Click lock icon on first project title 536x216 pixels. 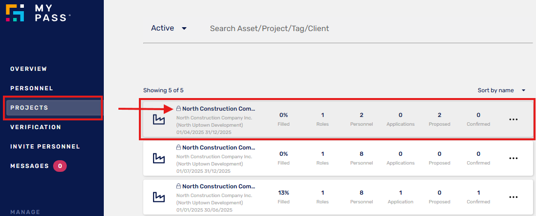click(178, 109)
